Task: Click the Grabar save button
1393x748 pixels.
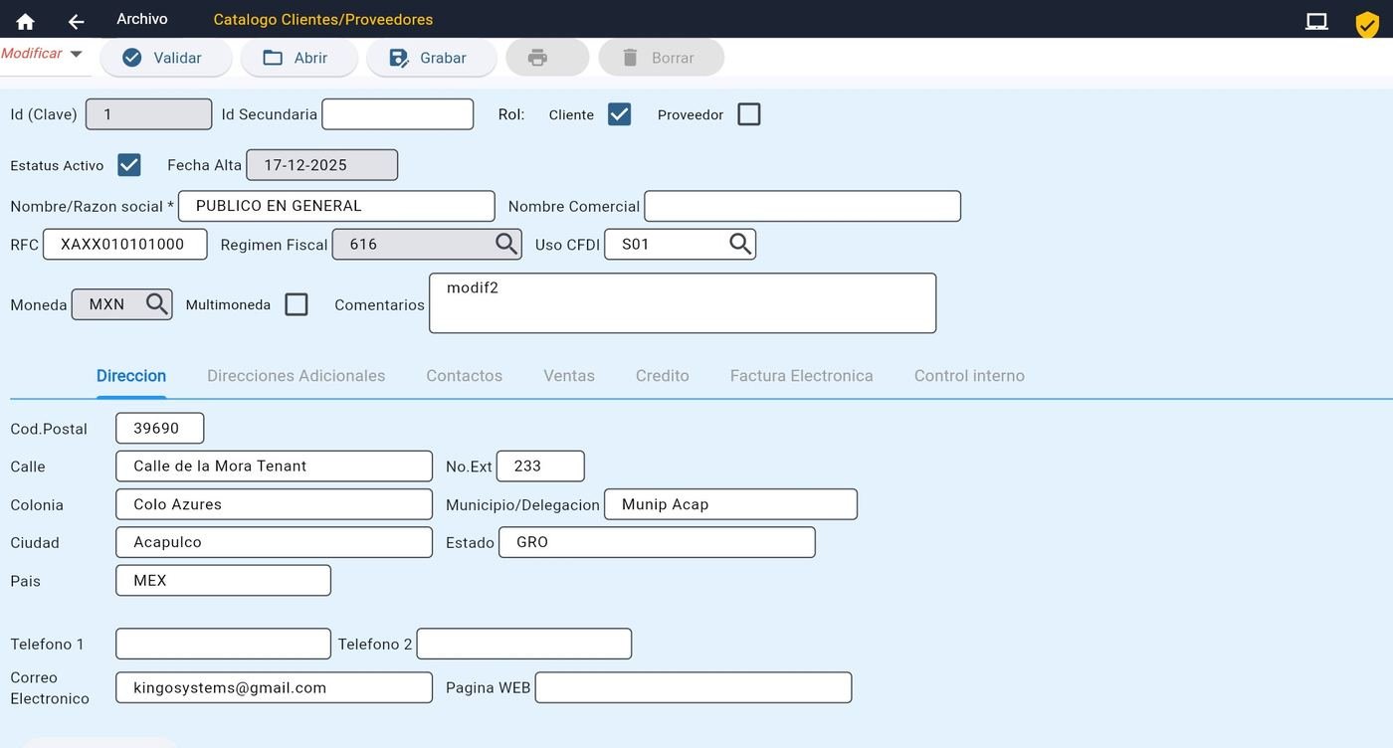Action: click(432, 58)
